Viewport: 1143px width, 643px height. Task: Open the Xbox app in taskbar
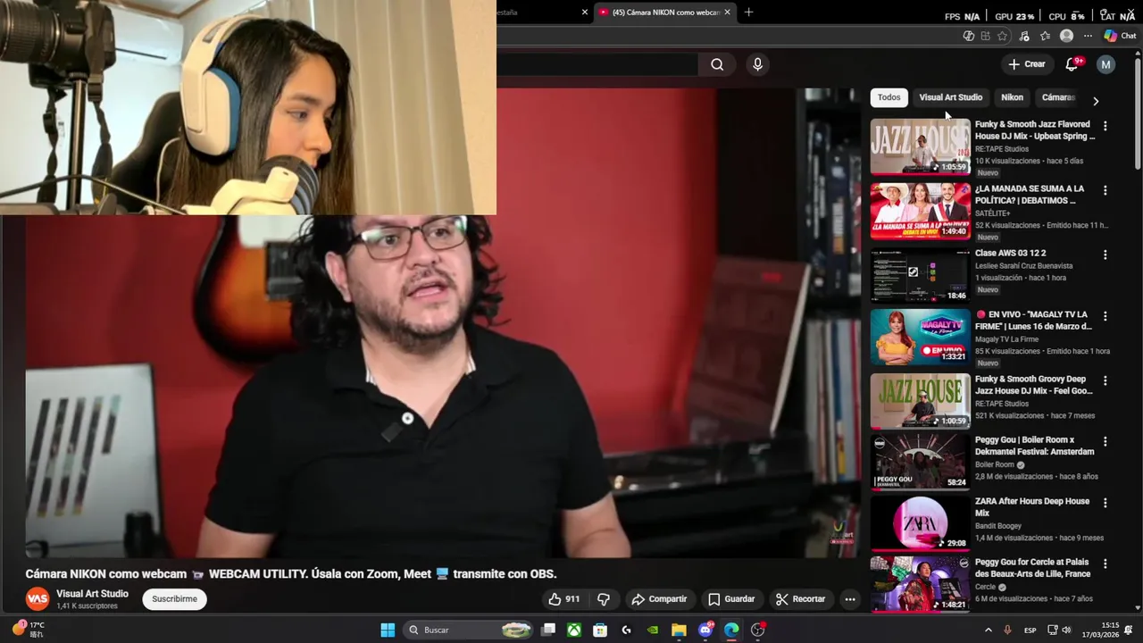point(574,630)
